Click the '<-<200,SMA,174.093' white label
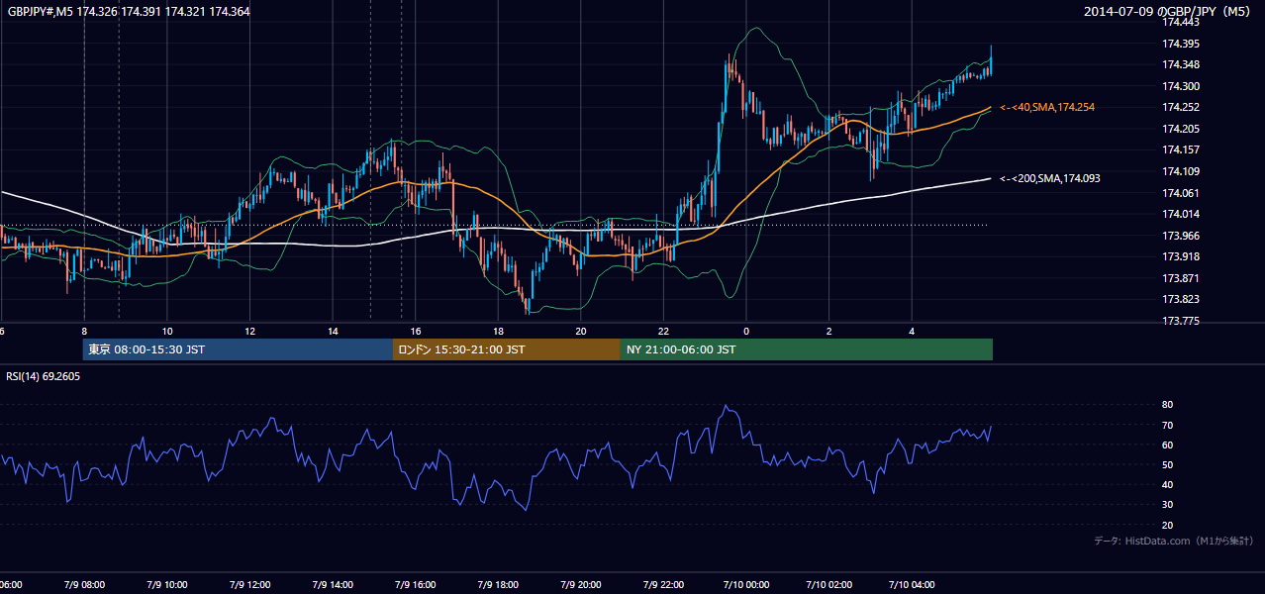The width and height of the screenshot is (1265, 594). click(x=1050, y=178)
